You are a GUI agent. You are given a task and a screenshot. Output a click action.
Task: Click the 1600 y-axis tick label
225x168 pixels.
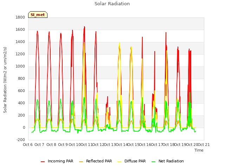click(20, 29)
